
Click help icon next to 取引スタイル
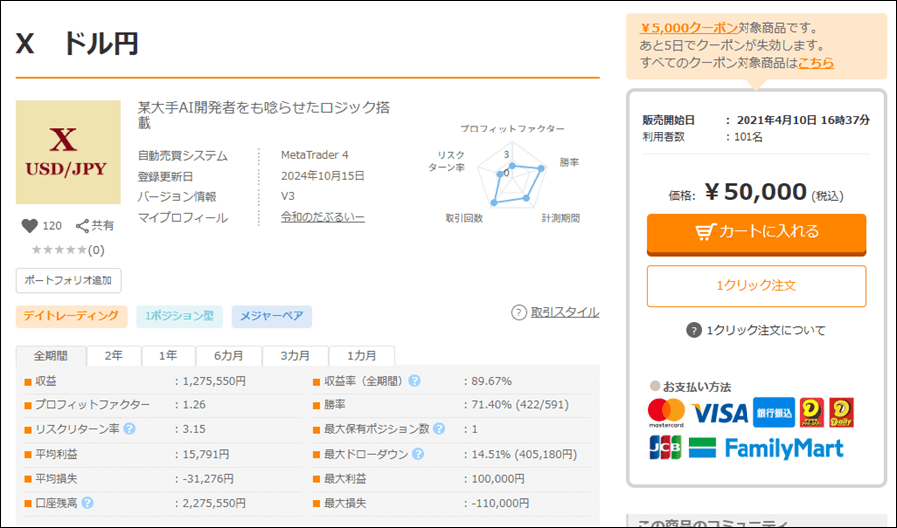(x=518, y=313)
